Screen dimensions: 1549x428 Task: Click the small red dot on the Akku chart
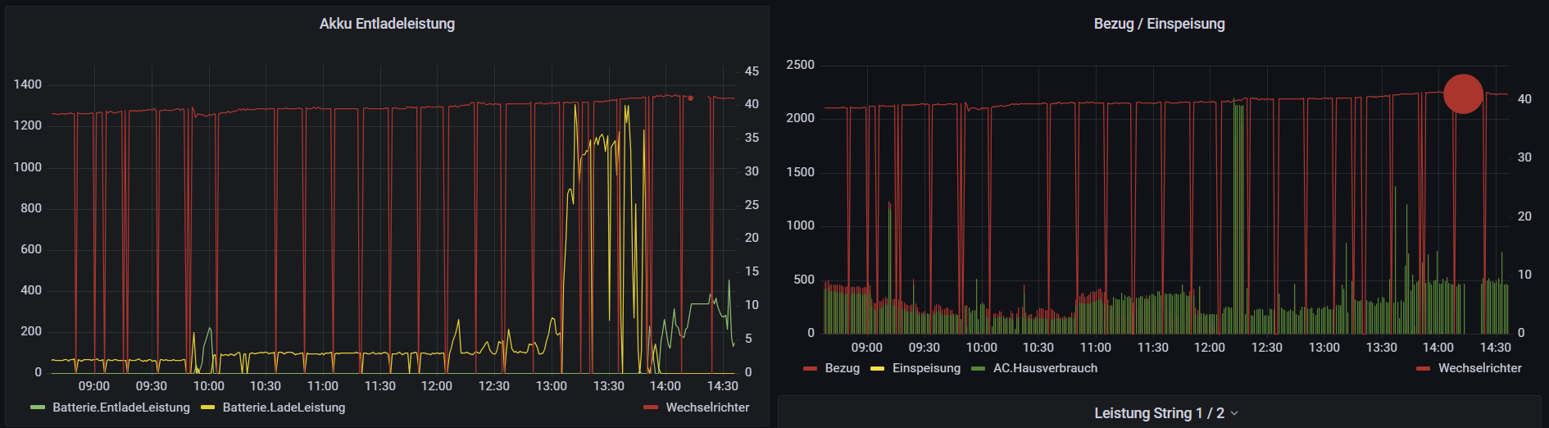coord(690,98)
